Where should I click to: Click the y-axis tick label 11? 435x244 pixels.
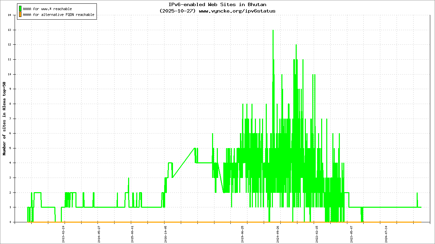click(x=10, y=59)
